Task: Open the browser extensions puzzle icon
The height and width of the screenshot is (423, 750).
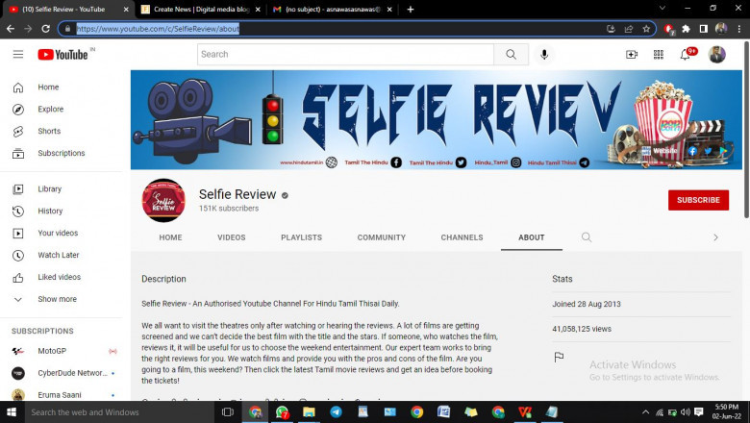Action: [x=686, y=29]
